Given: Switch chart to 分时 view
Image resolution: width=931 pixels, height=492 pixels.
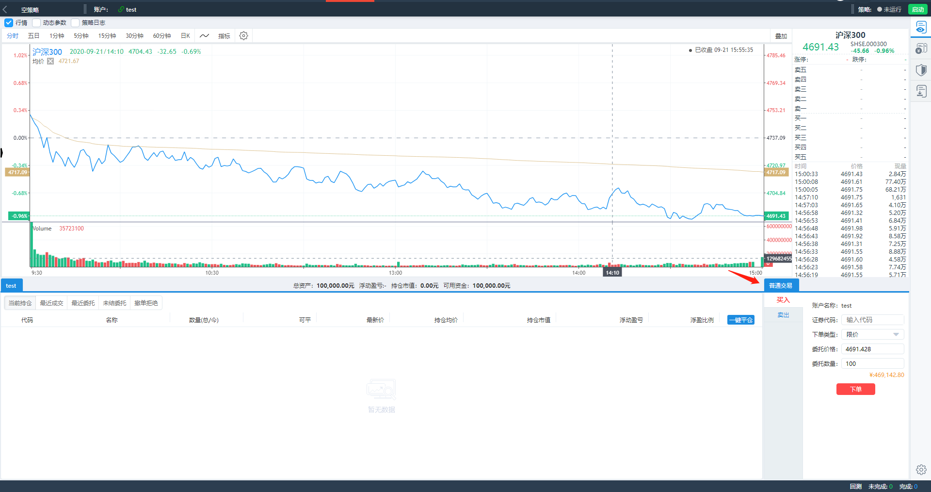Looking at the screenshot, I should pyautogui.click(x=13, y=36).
